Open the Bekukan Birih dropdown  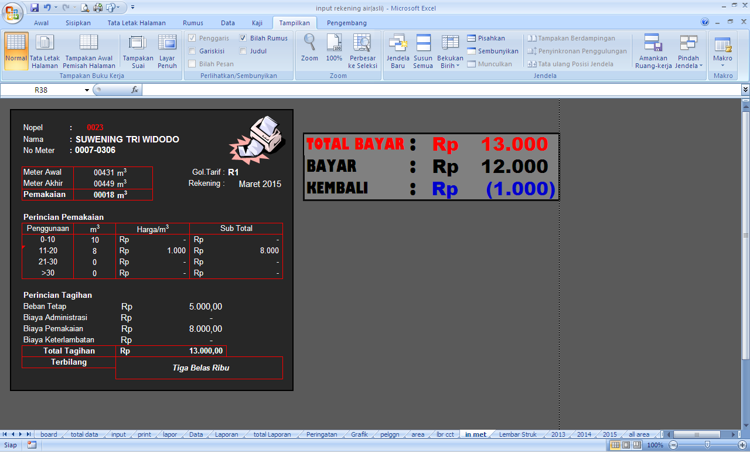pos(450,51)
